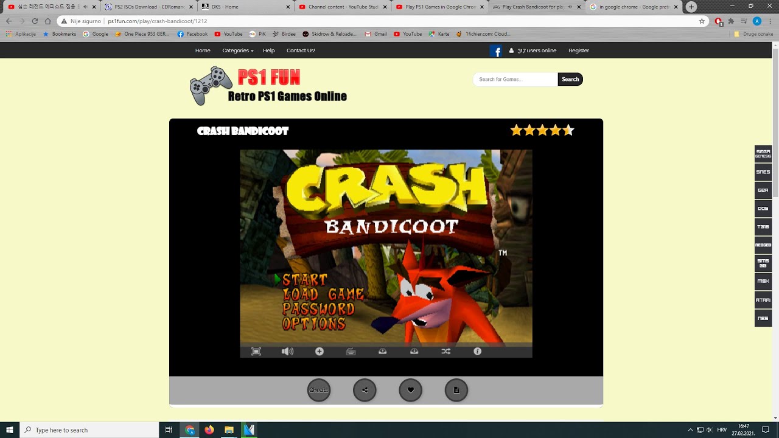Click the round document icon button
Screen dimensions: 779x438
[x=456, y=390]
